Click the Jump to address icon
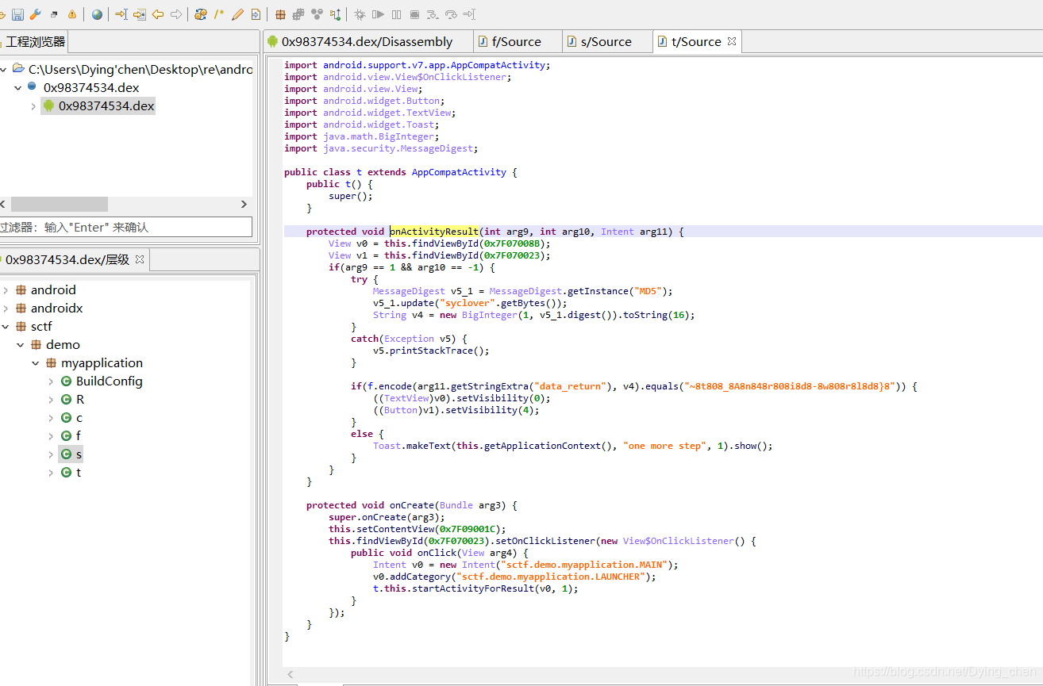Viewport: 1043px width, 686px height. 121,14
